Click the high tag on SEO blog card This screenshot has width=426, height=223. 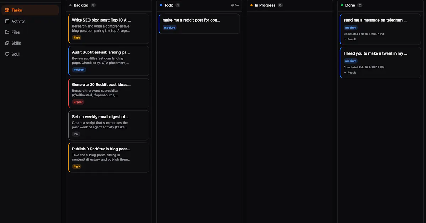(77, 38)
